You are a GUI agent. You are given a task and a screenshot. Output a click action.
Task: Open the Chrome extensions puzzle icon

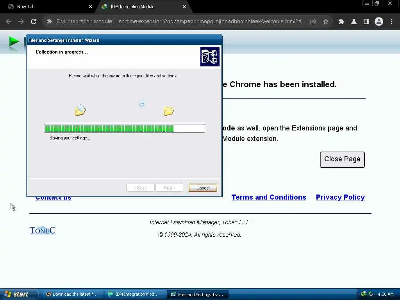(x=341, y=22)
